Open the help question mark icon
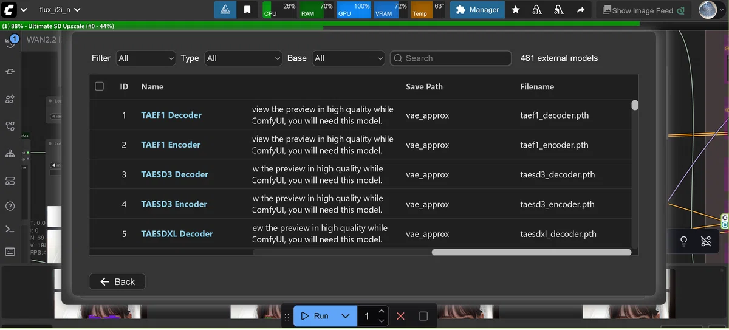Viewport: 729px width, 330px height. pyautogui.click(x=10, y=206)
